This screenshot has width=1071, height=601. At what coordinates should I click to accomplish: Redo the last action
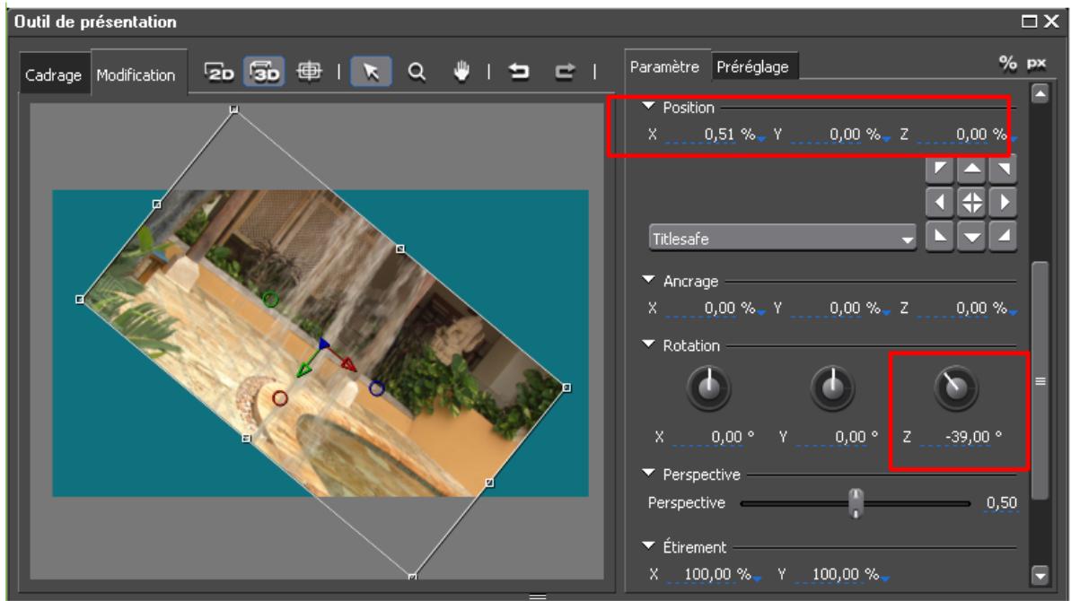coord(564,71)
